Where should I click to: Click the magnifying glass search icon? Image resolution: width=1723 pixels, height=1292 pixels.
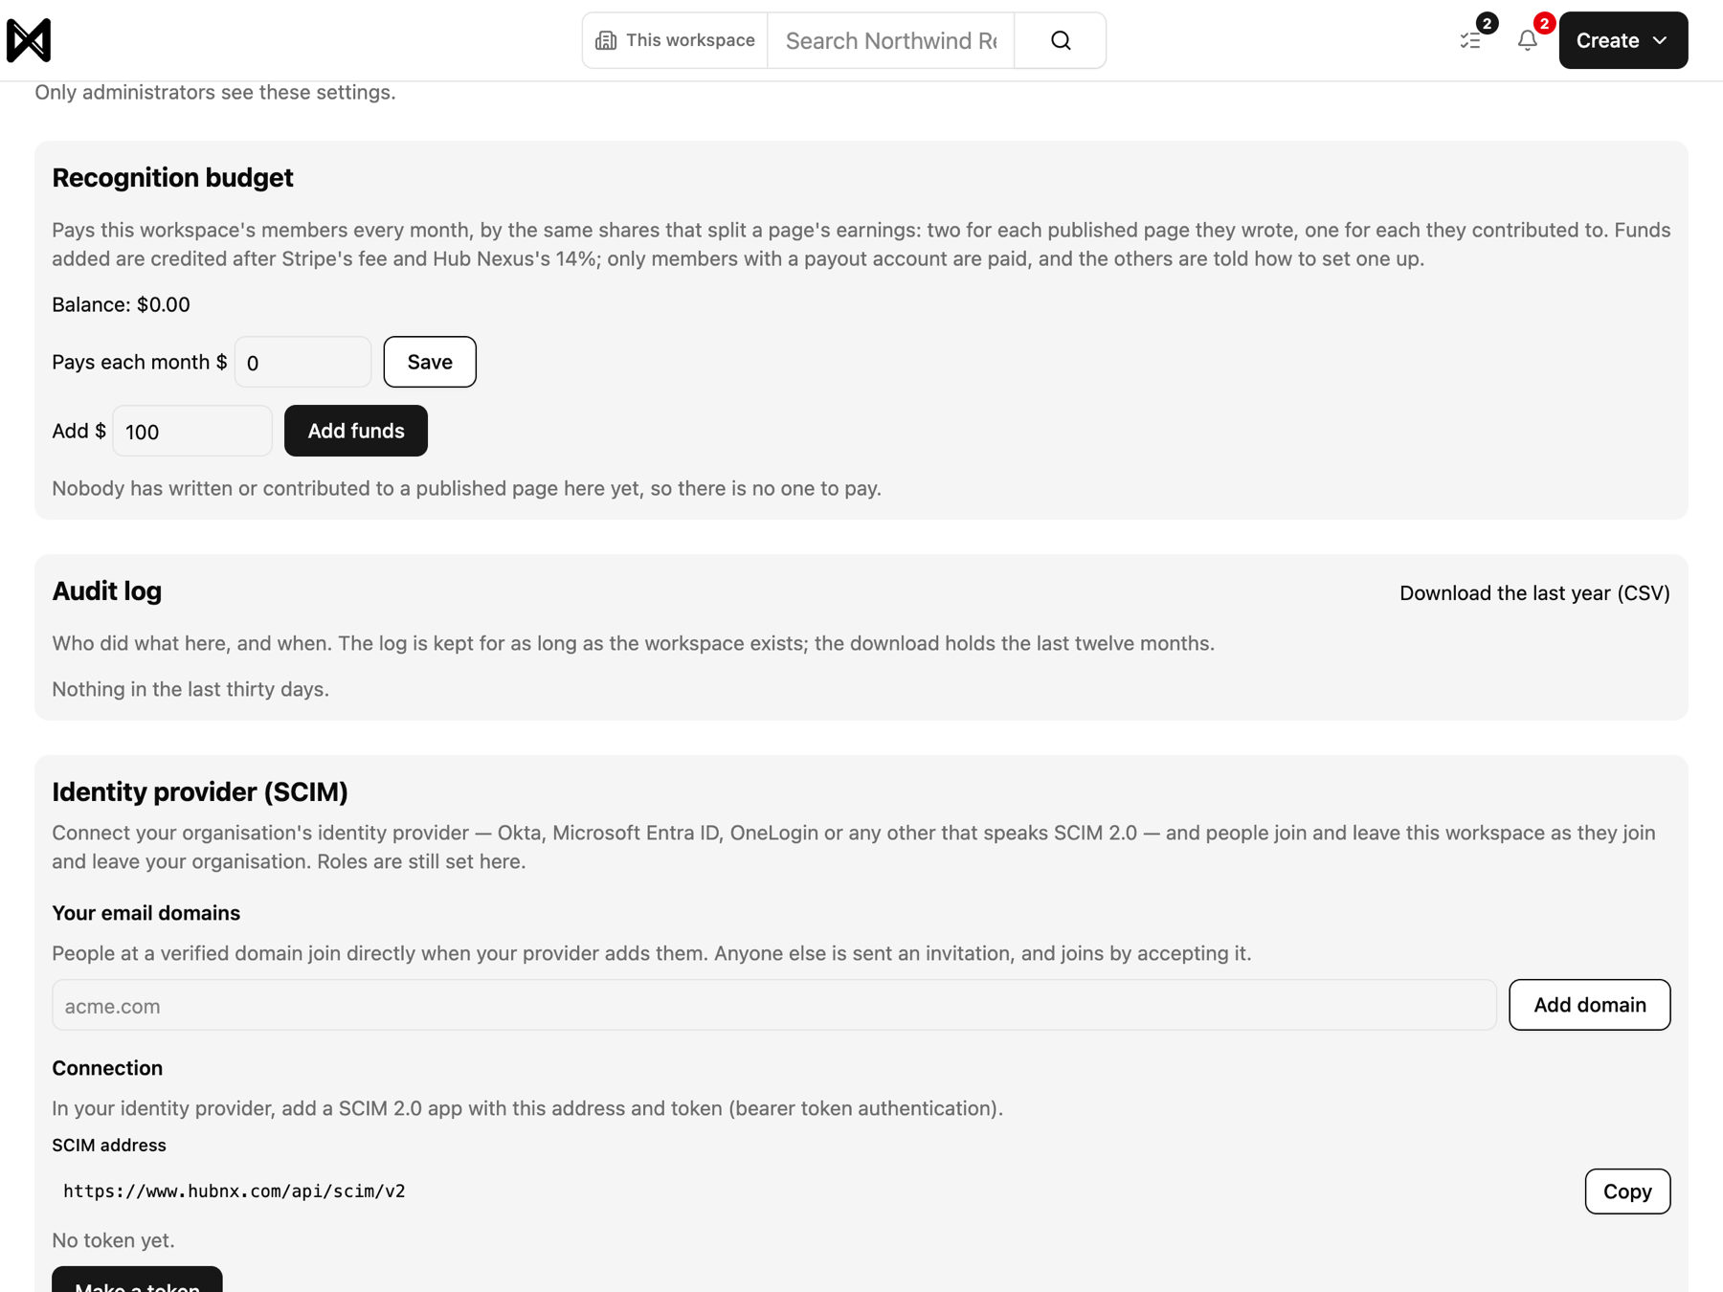coord(1061,40)
